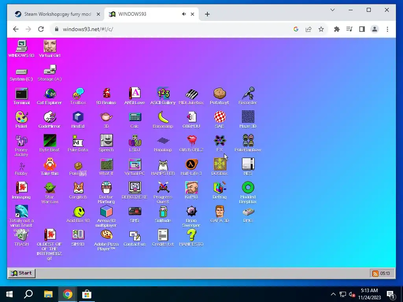Open the Trollbox chat icon

tap(78, 94)
